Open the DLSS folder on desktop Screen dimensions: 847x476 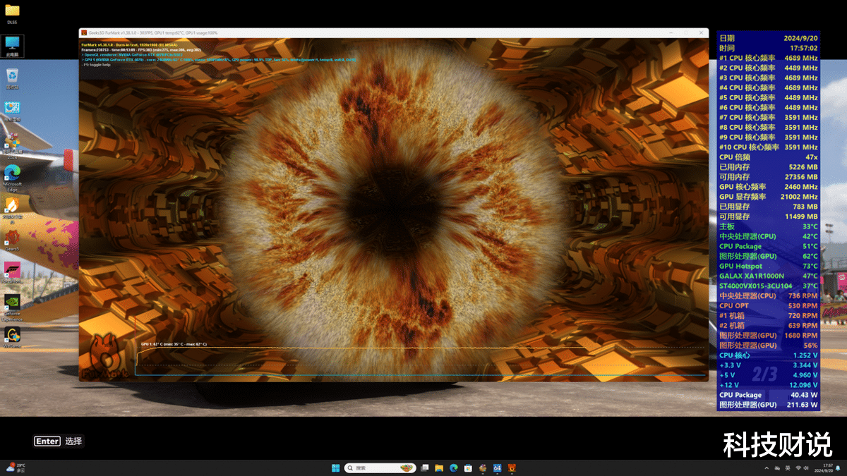tap(12, 13)
